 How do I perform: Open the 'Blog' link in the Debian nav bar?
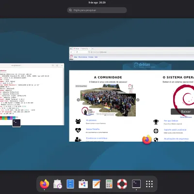coord(76,57)
